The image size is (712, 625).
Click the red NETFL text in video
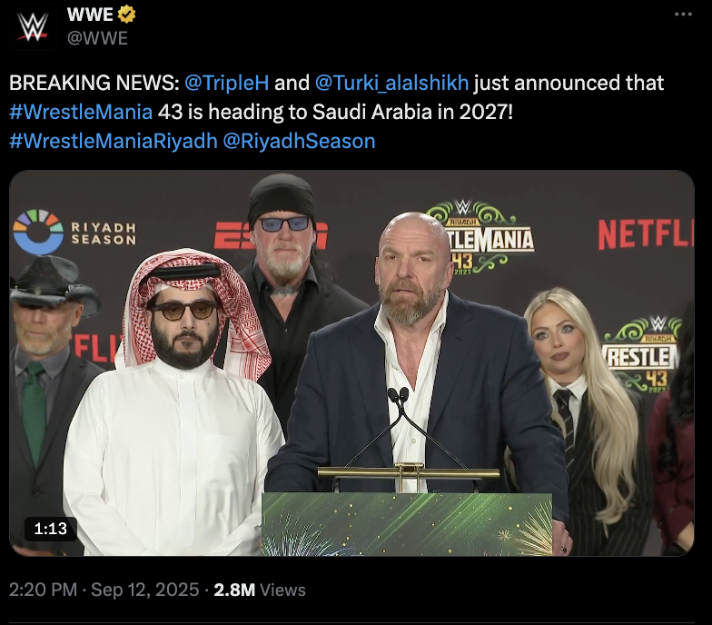[646, 234]
